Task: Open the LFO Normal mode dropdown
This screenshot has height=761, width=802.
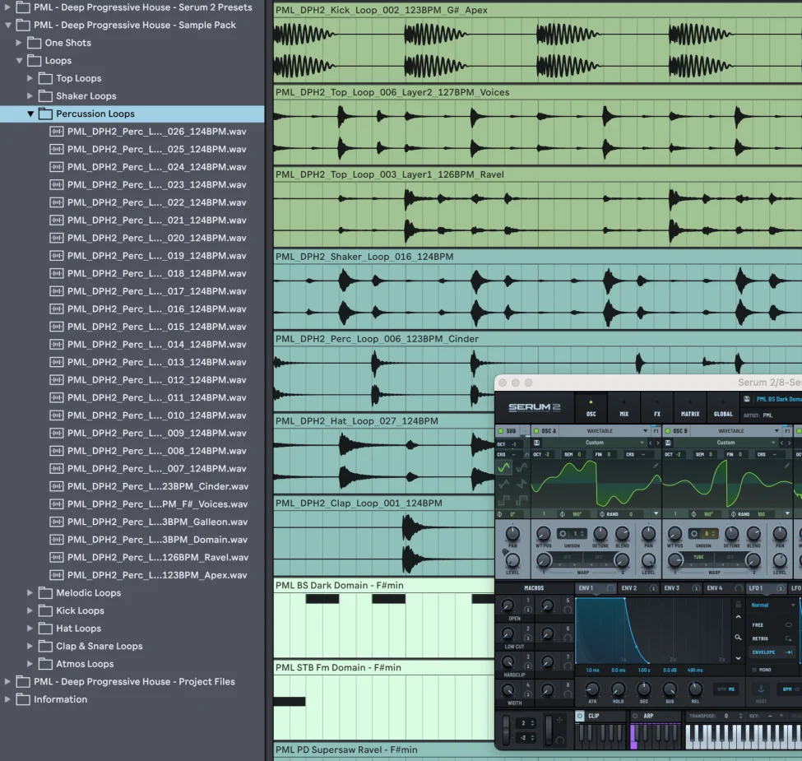Action: point(773,605)
